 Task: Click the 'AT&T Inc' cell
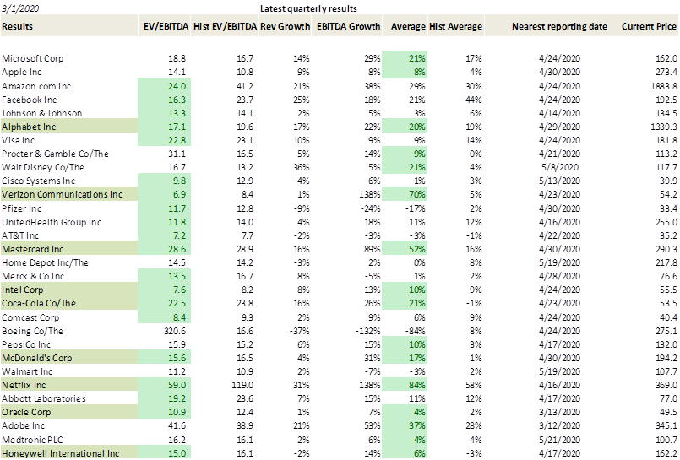pos(20,235)
